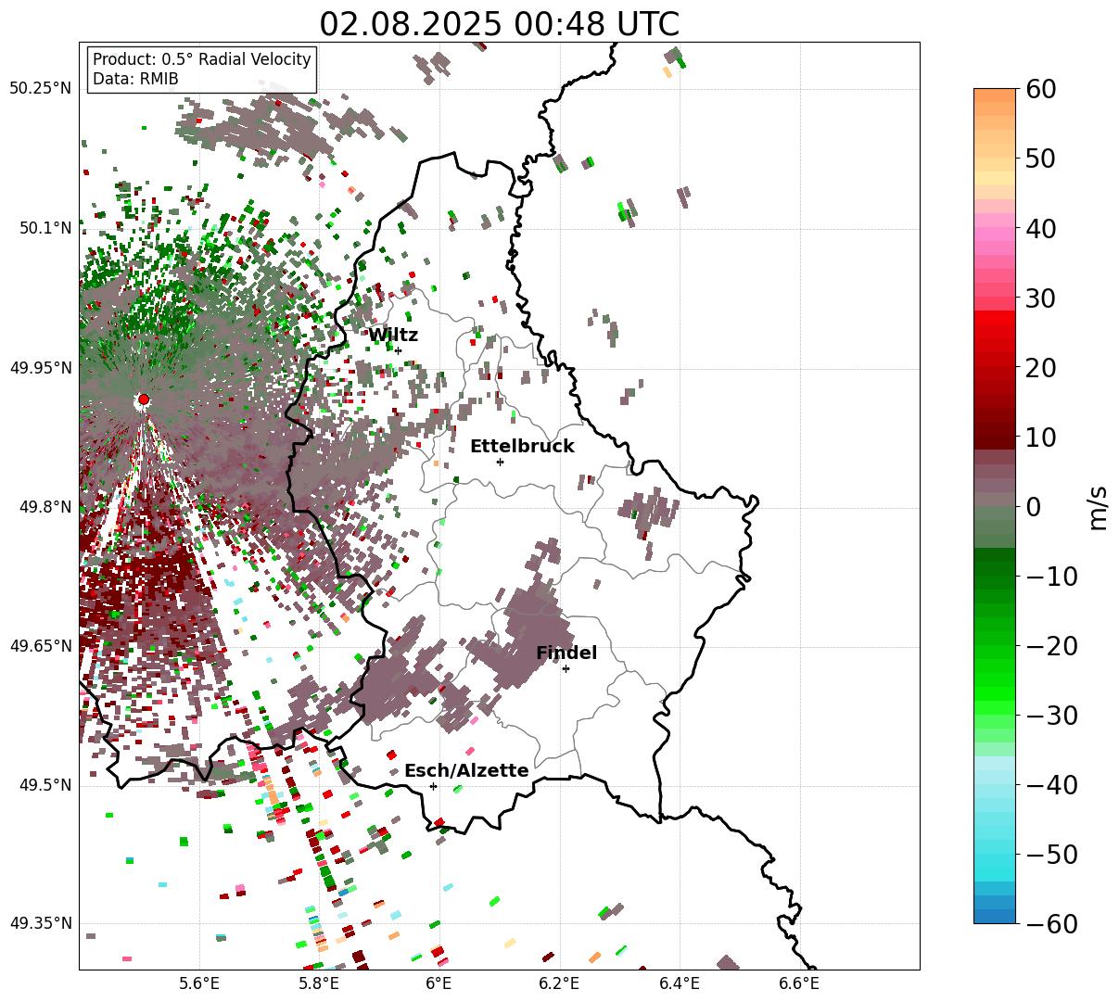Click the red radar site marker dot
This screenshot has height=1002, width=1119.
tap(144, 400)
